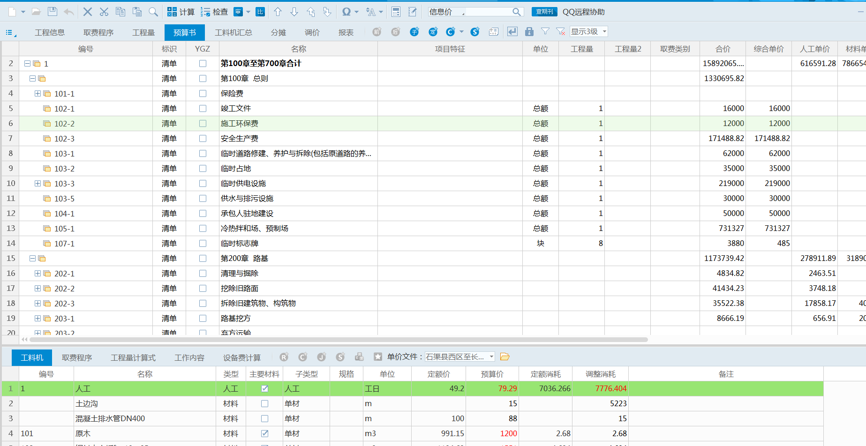Click the move down arrow icon
866x446 pixels.
point(294,12)
